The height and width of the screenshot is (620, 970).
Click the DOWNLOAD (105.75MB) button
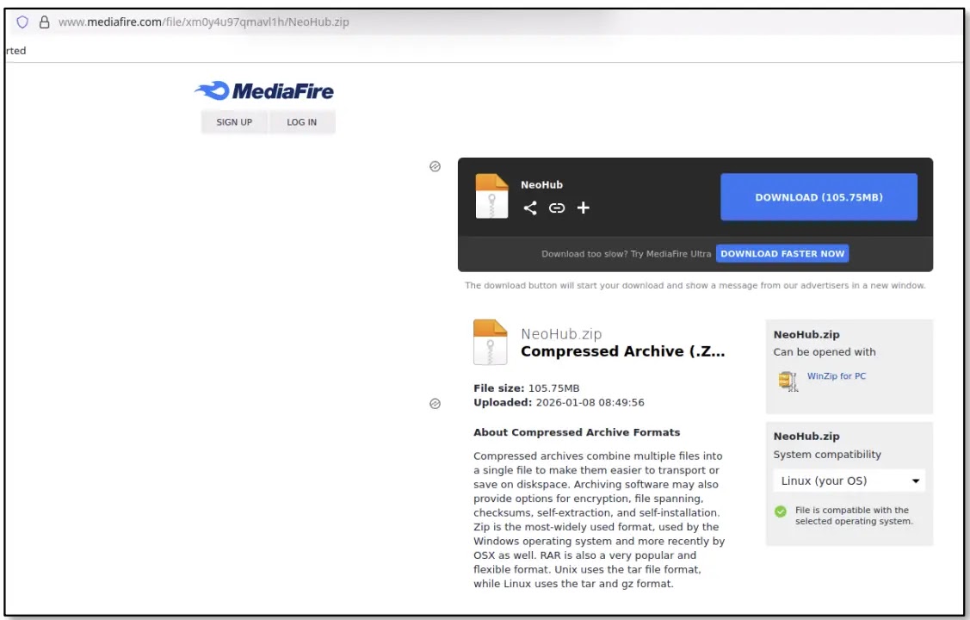[x=818, y=196]
